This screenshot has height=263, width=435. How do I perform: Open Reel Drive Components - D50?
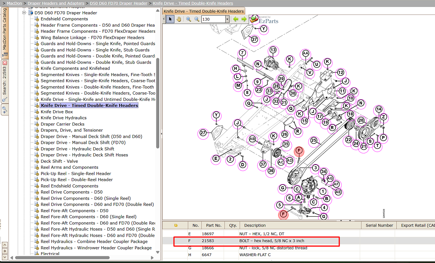click(72, 192)
